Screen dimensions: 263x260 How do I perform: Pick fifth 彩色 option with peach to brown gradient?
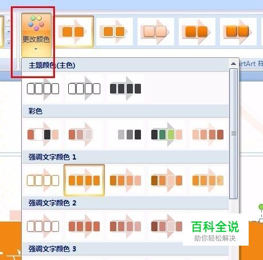(208, 134)
